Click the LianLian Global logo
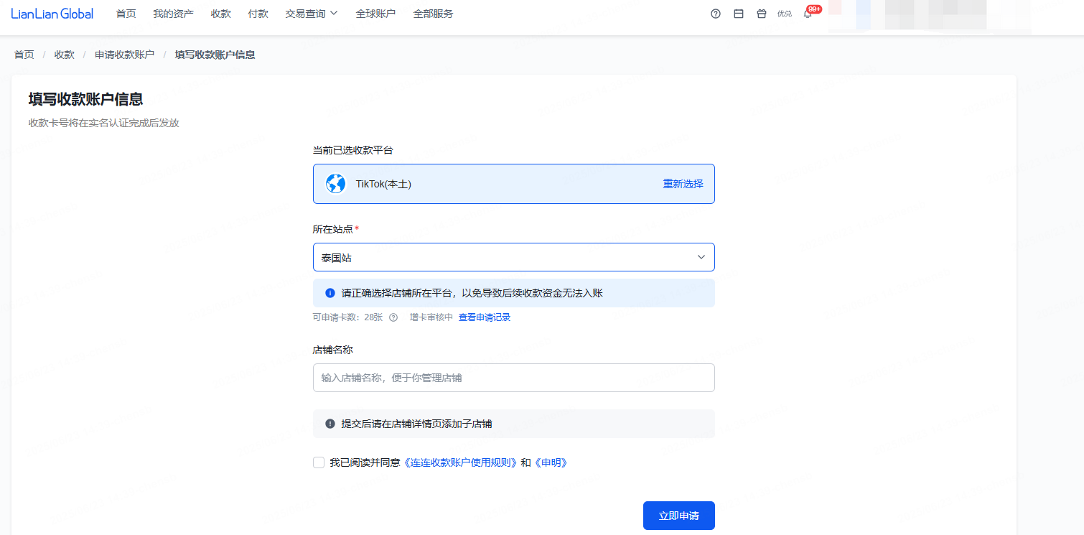Screen dimensions: 1084x535 [x=52, y=14]
